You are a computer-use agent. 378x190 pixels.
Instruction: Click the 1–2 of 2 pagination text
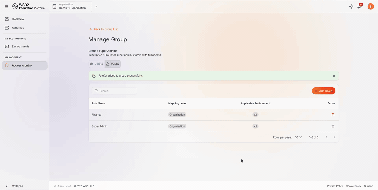[314, 137]
